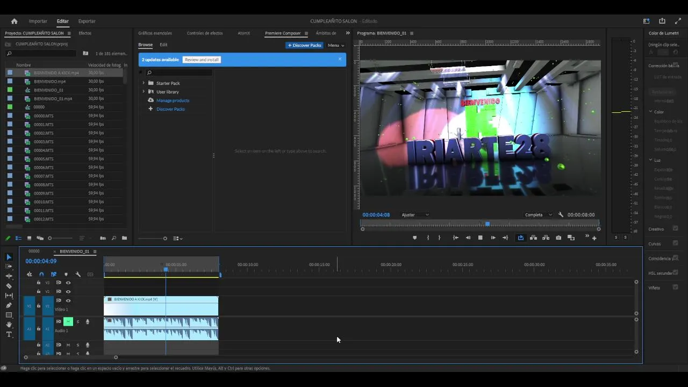Click Export Frame camera icon
The width and height of the screenshot is (688, 387).
click(558, 238)
